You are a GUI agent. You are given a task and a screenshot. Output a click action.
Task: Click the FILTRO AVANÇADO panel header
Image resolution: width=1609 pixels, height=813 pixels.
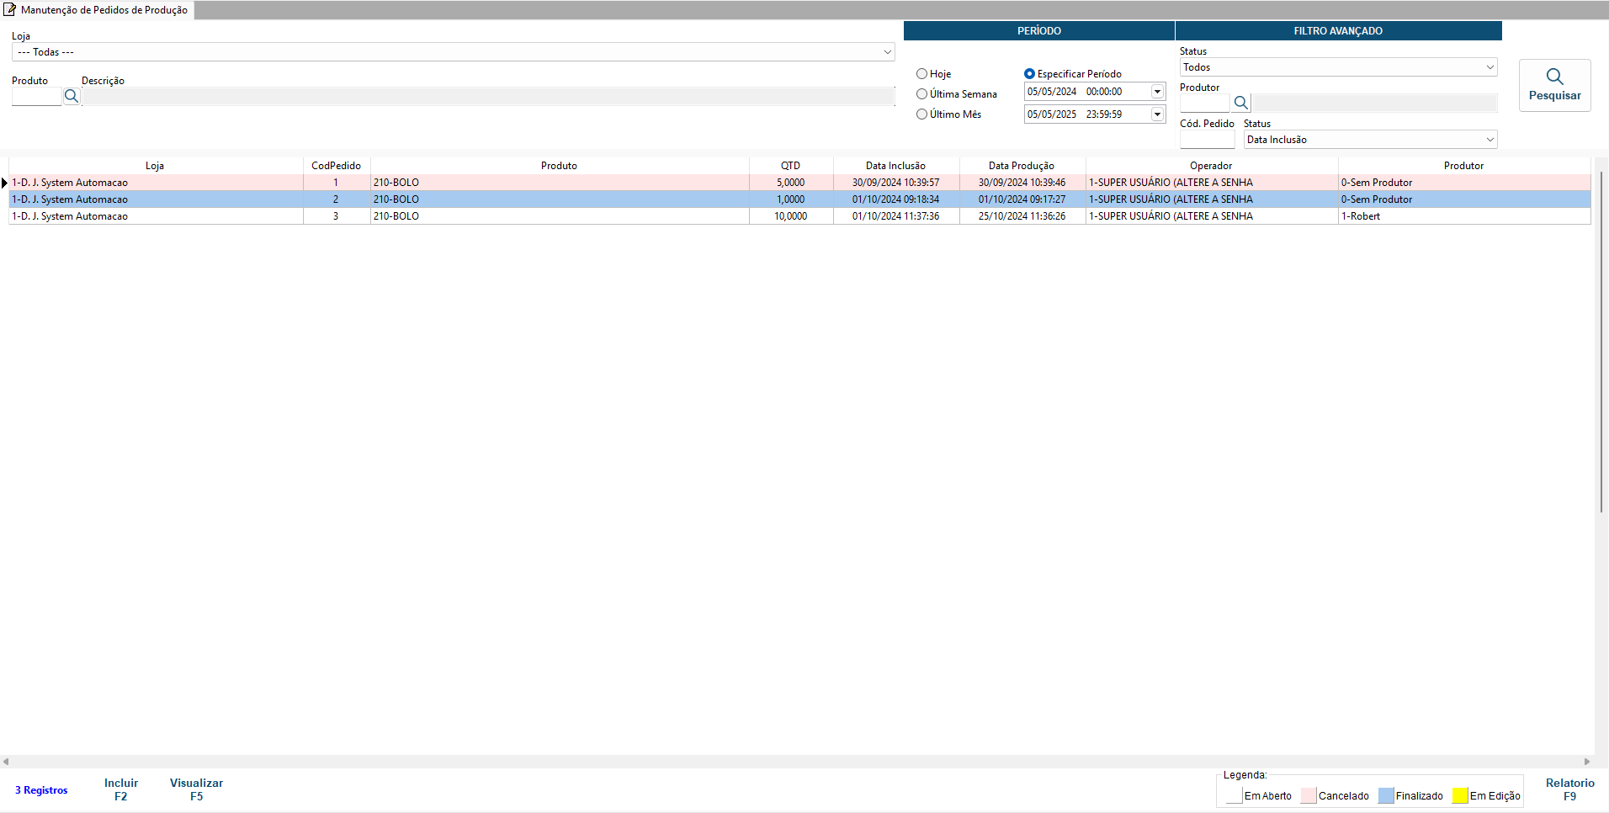(x=1338, y=31)
